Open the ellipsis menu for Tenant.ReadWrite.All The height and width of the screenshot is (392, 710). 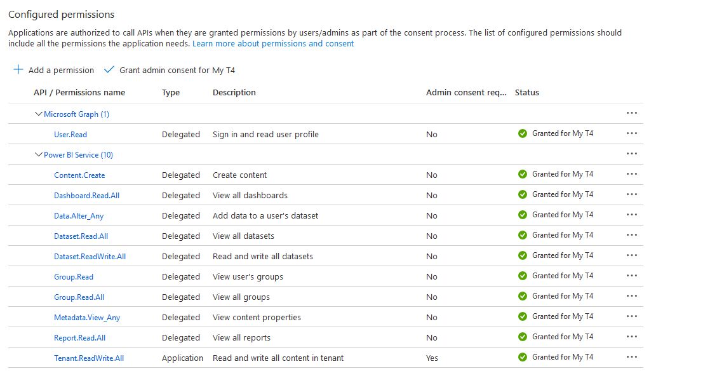click(631, 356)
